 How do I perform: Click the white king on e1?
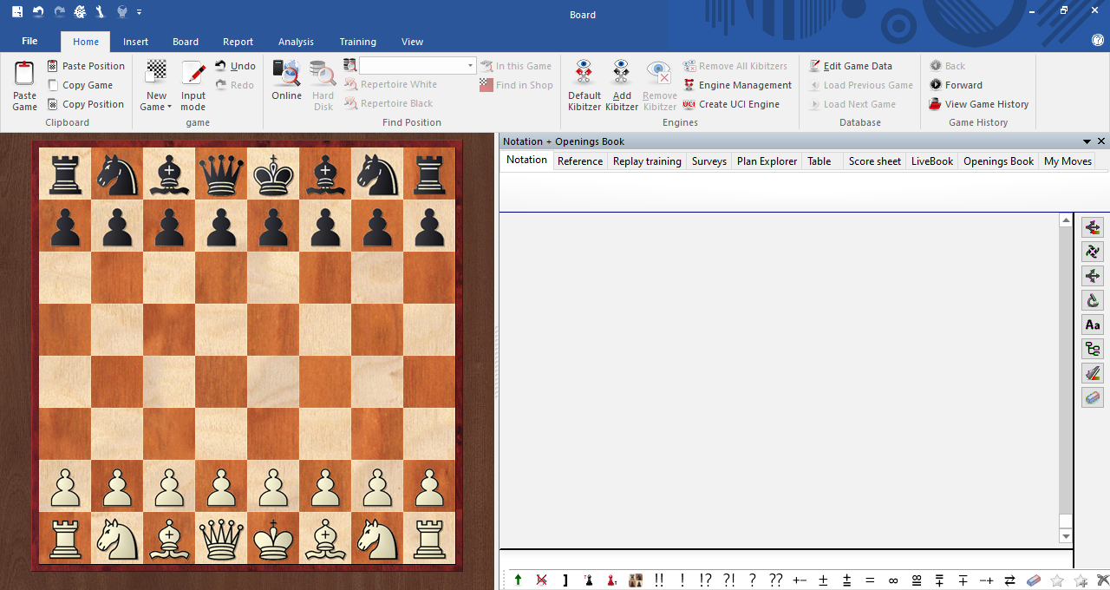coord(273,538)
